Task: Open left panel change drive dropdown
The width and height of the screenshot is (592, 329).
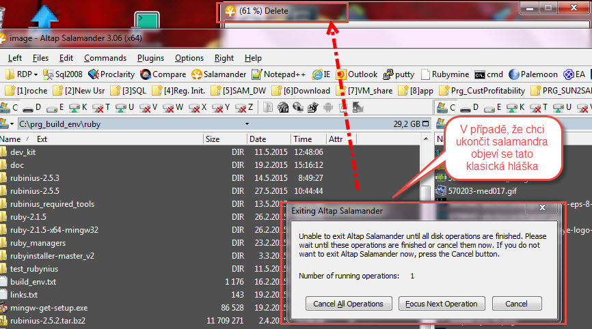Action: (7, 124)
